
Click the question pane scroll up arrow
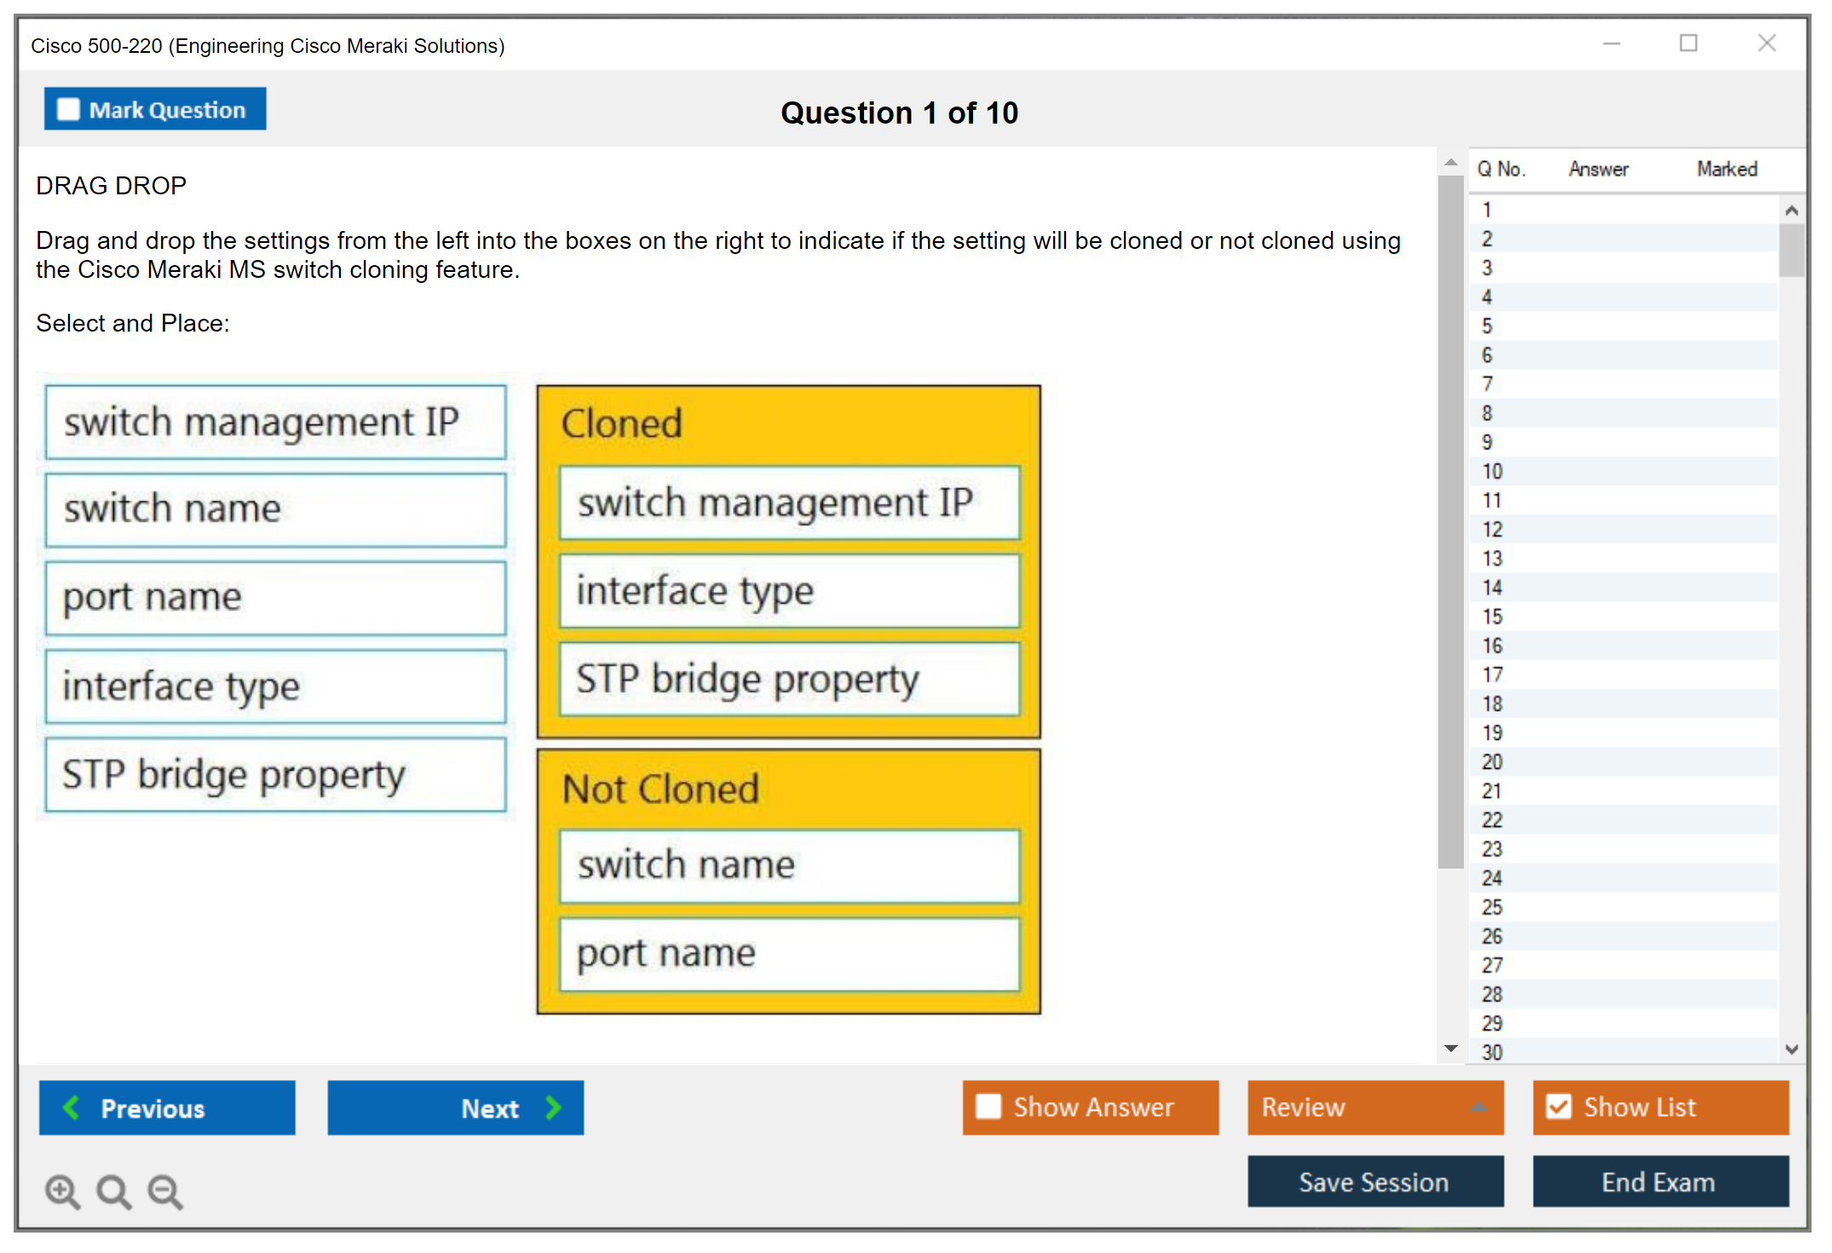click(x=1450, y=162)
